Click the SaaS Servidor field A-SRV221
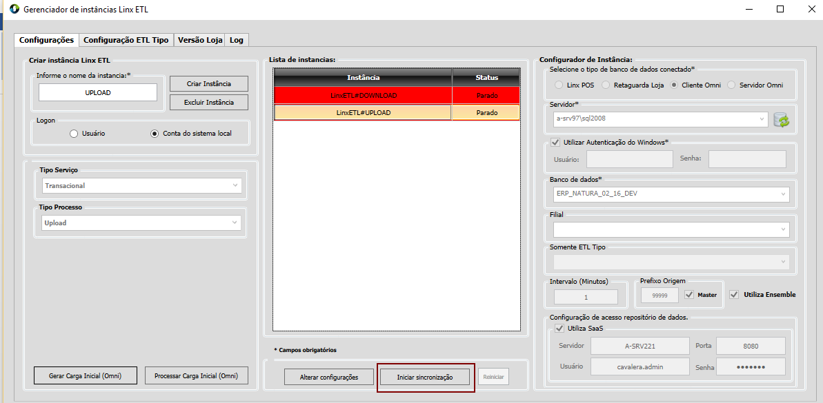 pyautogui.click(x=639, y=346)
